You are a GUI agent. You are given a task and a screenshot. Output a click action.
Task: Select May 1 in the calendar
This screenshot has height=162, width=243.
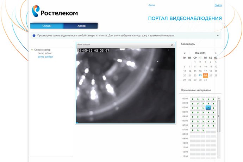tap(195, 62)
